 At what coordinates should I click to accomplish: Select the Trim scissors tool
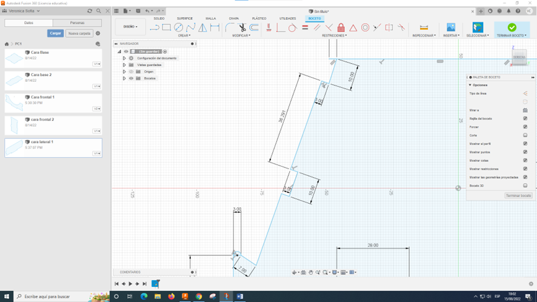click(242, 27)
